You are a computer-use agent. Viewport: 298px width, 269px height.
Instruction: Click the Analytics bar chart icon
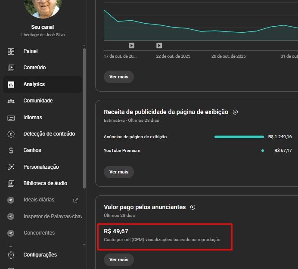11,84
